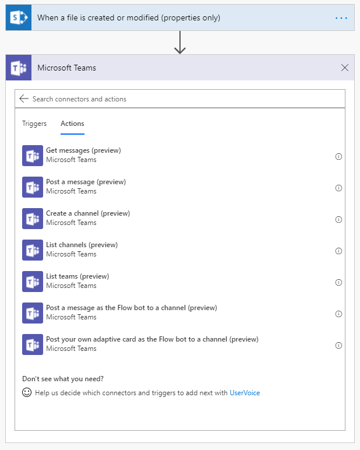Open the UserVoice link

[245, 393]
